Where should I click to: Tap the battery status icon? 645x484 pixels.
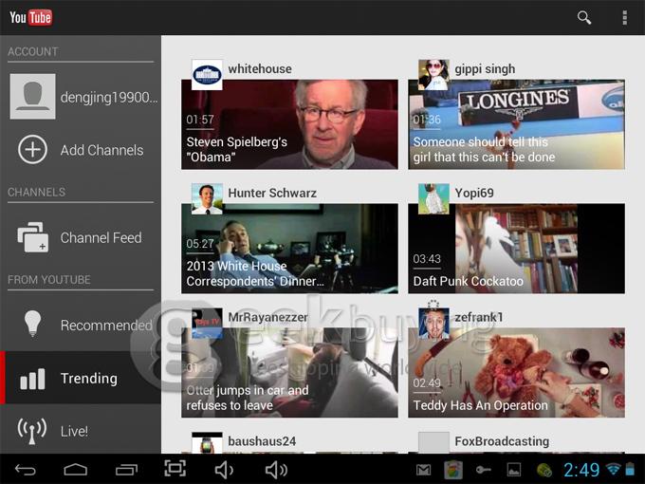630,469
